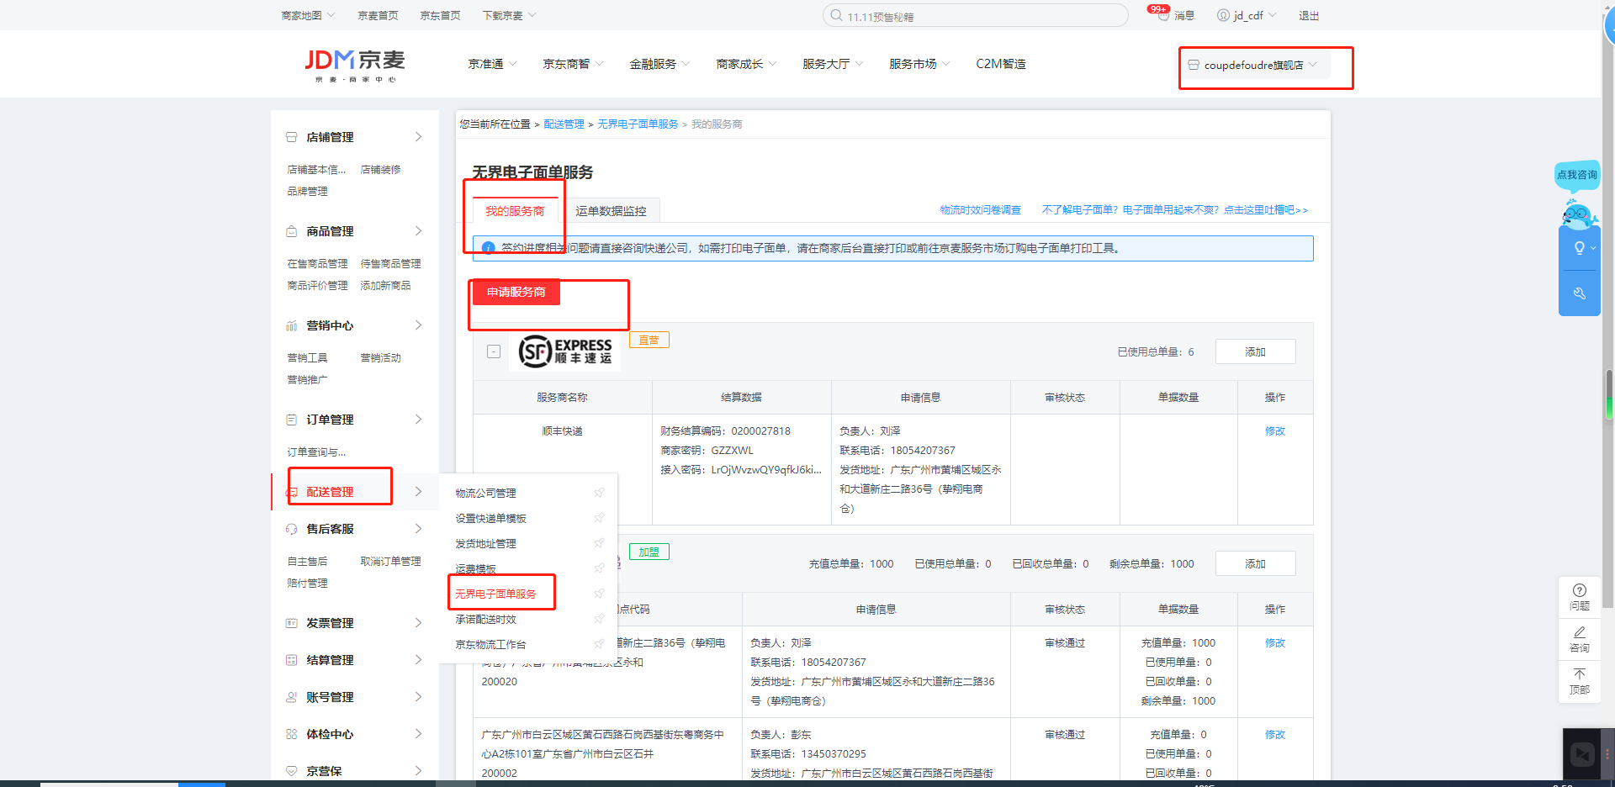The width and height of the screenshot is (1615, 787).
Task: Open the 物流时效问卷调查 link
Action: coord(980,209)
